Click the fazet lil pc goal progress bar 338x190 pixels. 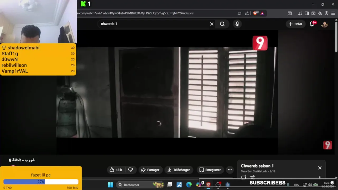[41, 182]
